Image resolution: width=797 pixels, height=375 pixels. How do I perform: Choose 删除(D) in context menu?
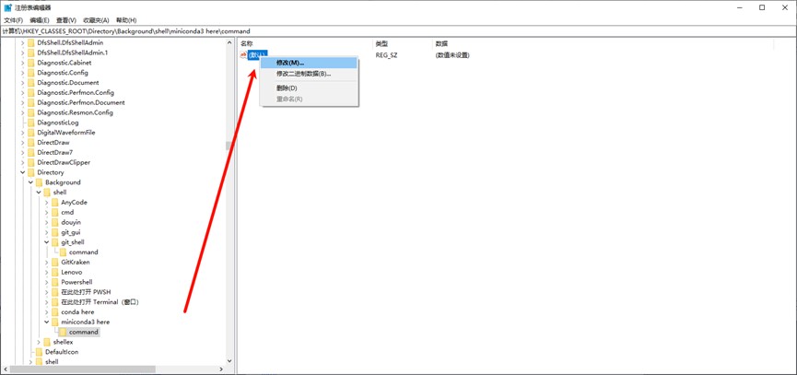tap(309, 88)
